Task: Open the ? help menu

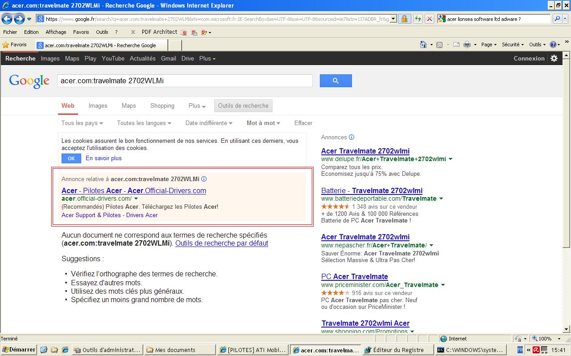Action: 116,32
